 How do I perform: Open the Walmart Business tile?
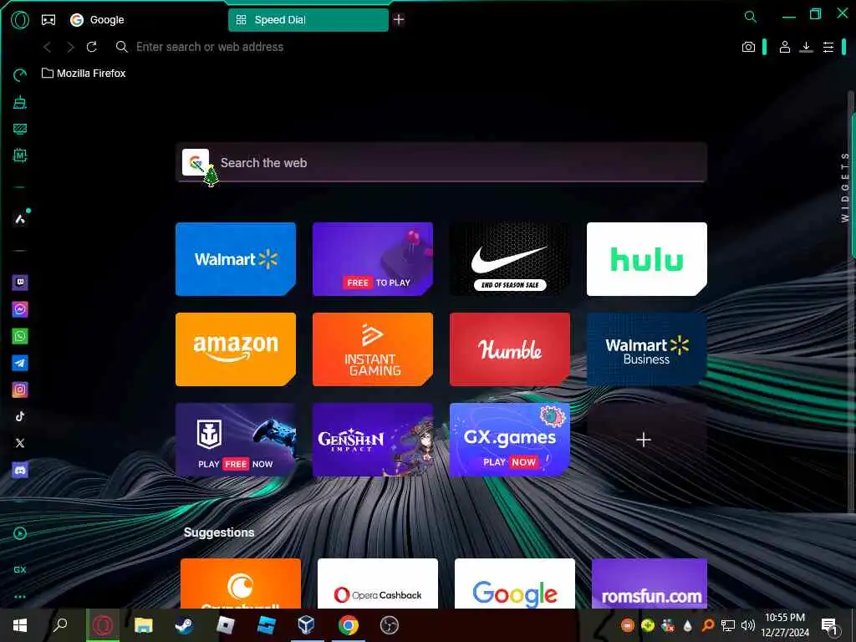click(646, 349)
